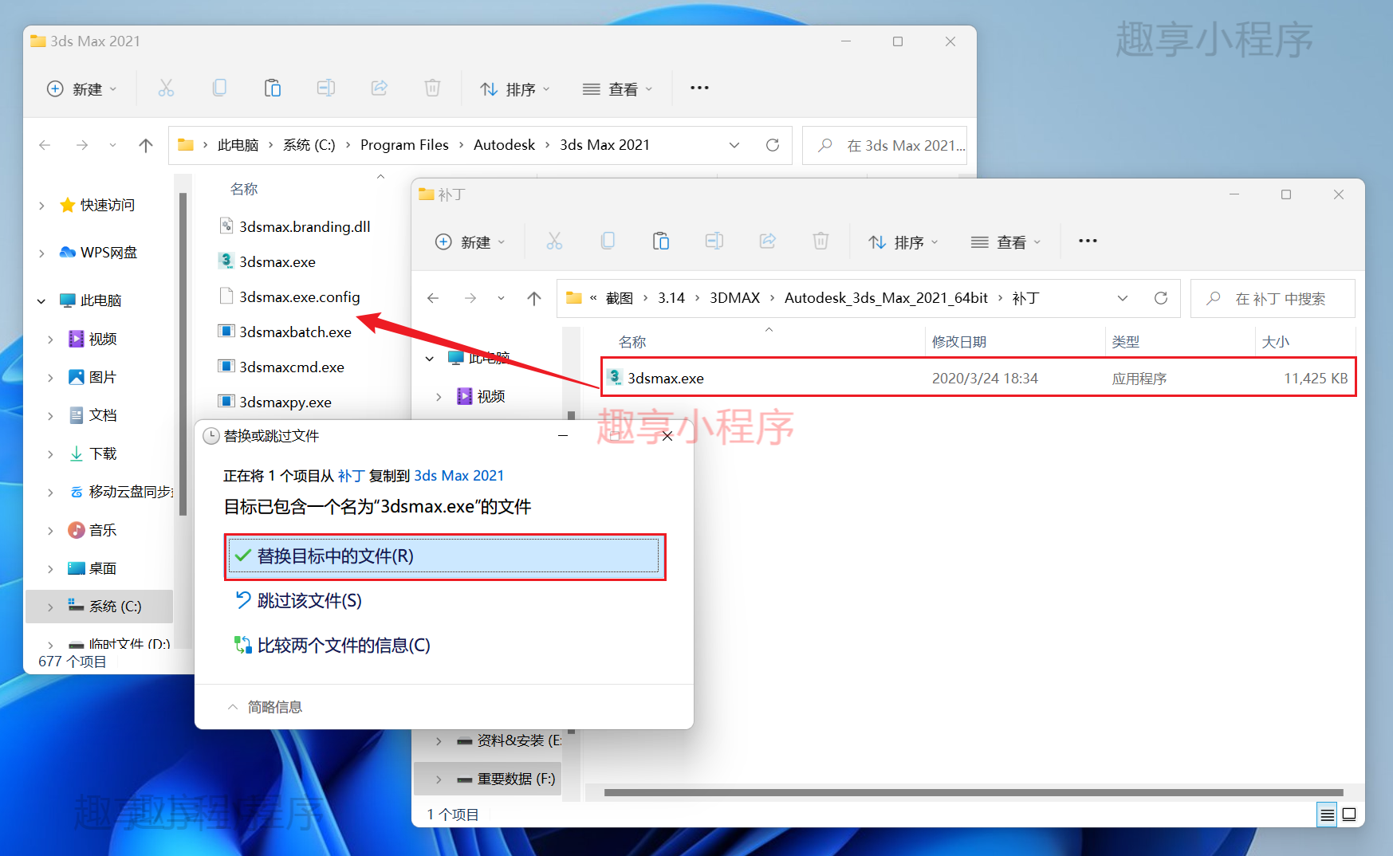Minimize the replace or skip files dialog
This screenshot has height=856, width=1393.
tap(563, 436)
